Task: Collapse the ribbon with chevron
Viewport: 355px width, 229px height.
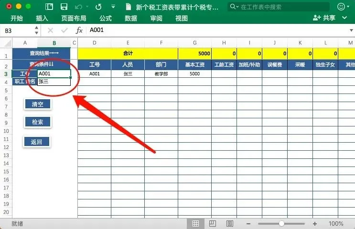Action: [344, 18]
